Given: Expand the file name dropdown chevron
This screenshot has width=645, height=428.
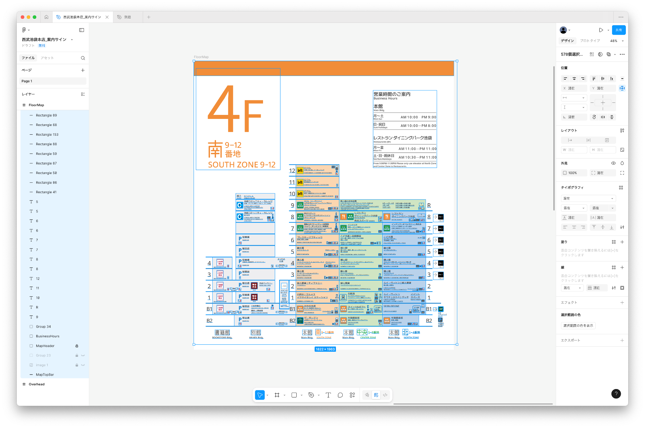Looking at the screenshot, I should coord(72,40).
